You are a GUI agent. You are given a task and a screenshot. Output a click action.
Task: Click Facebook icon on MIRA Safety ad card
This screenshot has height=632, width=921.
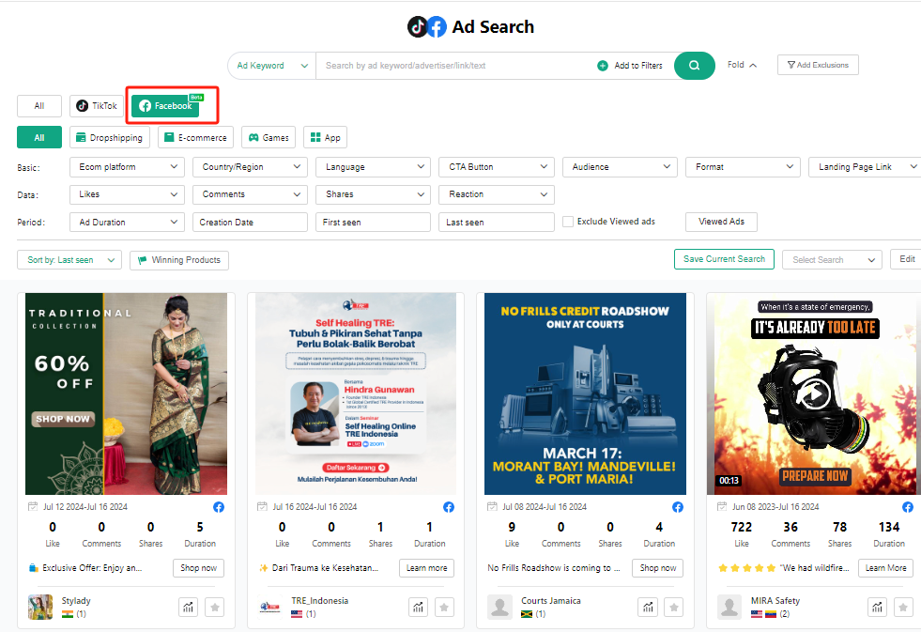point(908,507)
